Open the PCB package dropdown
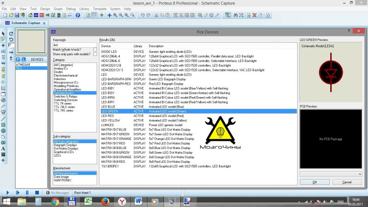Screen dimensions: 368x207 pyautogui.click(x=331, y=174)
